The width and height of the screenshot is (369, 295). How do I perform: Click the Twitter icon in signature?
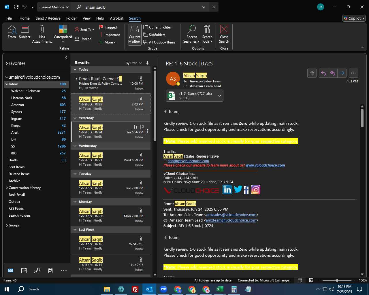(238, 189)
